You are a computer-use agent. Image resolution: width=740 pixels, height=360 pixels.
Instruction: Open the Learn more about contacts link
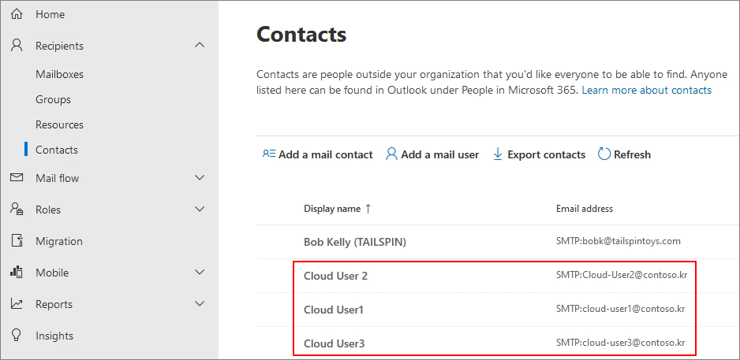647,90
